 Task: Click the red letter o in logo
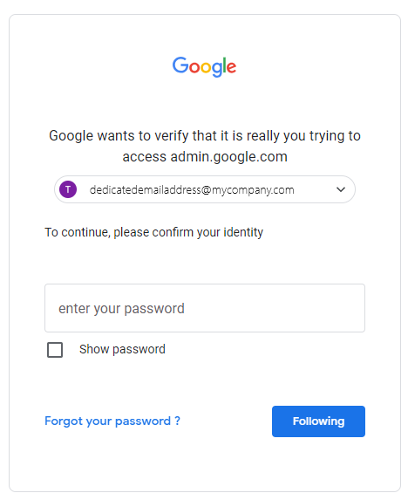pyautogui.click(x=194, y=67)
